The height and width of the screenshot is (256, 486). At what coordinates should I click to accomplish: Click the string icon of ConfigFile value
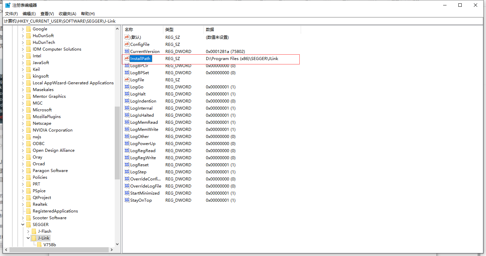(x=127, y=44)
